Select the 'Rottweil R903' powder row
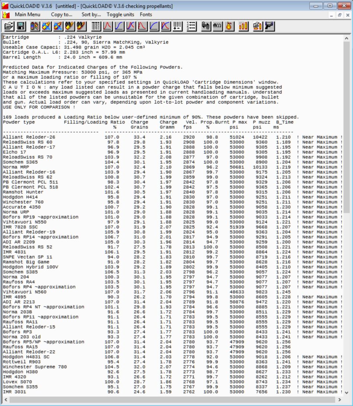Viewport: 353px width, 406px height. click(172, 362)
